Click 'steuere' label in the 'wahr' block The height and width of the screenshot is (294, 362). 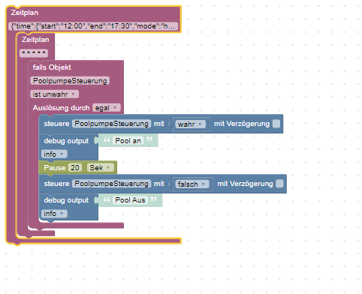click(56, 124)
